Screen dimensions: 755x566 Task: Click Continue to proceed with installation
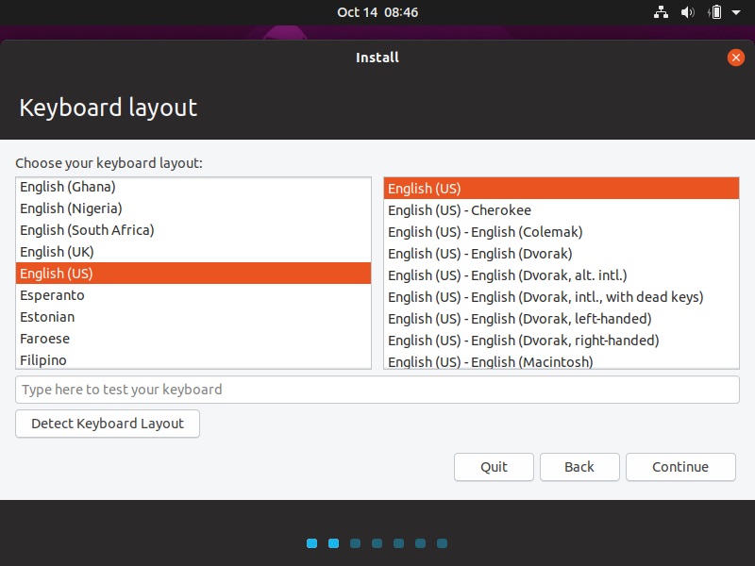click(680, 467)
